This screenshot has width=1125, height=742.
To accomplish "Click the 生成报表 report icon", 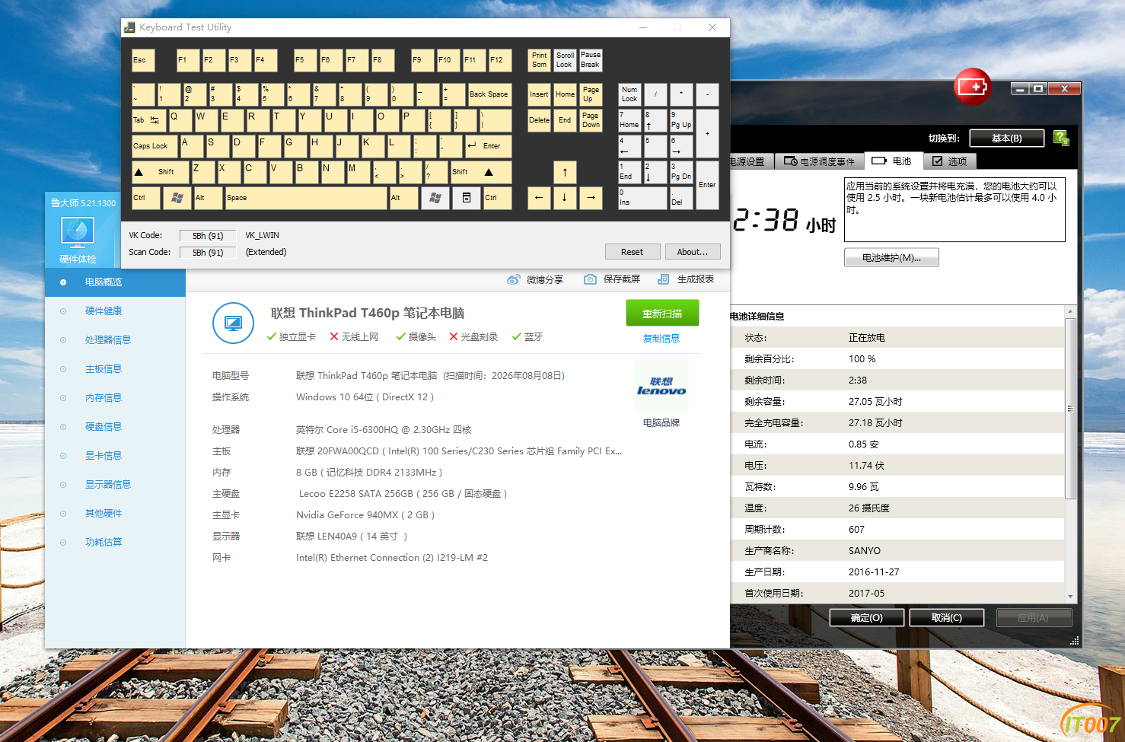I will click(663, 279).
